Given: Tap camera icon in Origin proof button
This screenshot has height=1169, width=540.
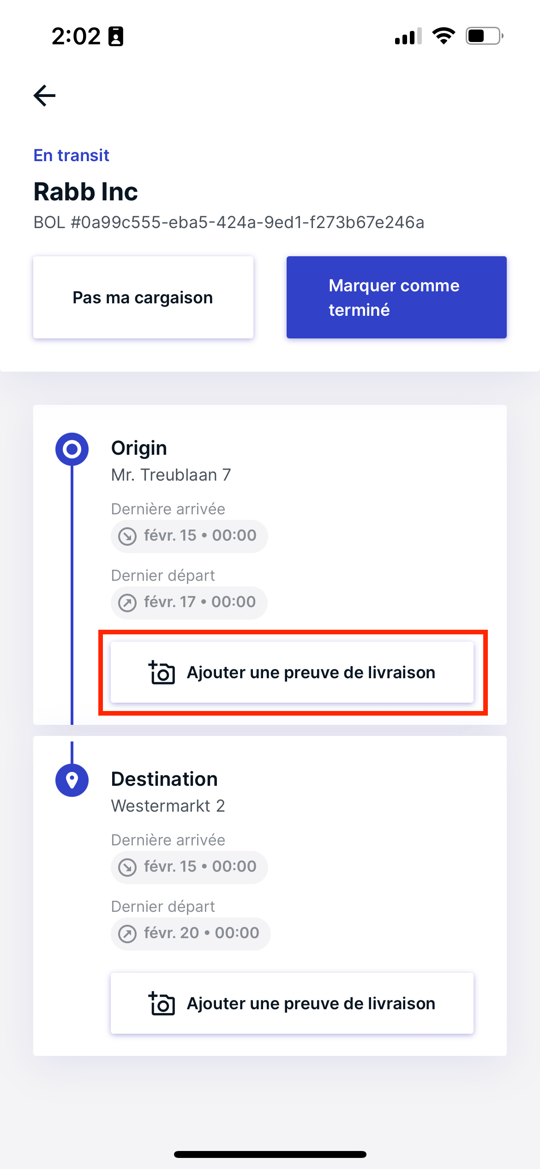Looking at the screenshot, I should coord(162,672).
